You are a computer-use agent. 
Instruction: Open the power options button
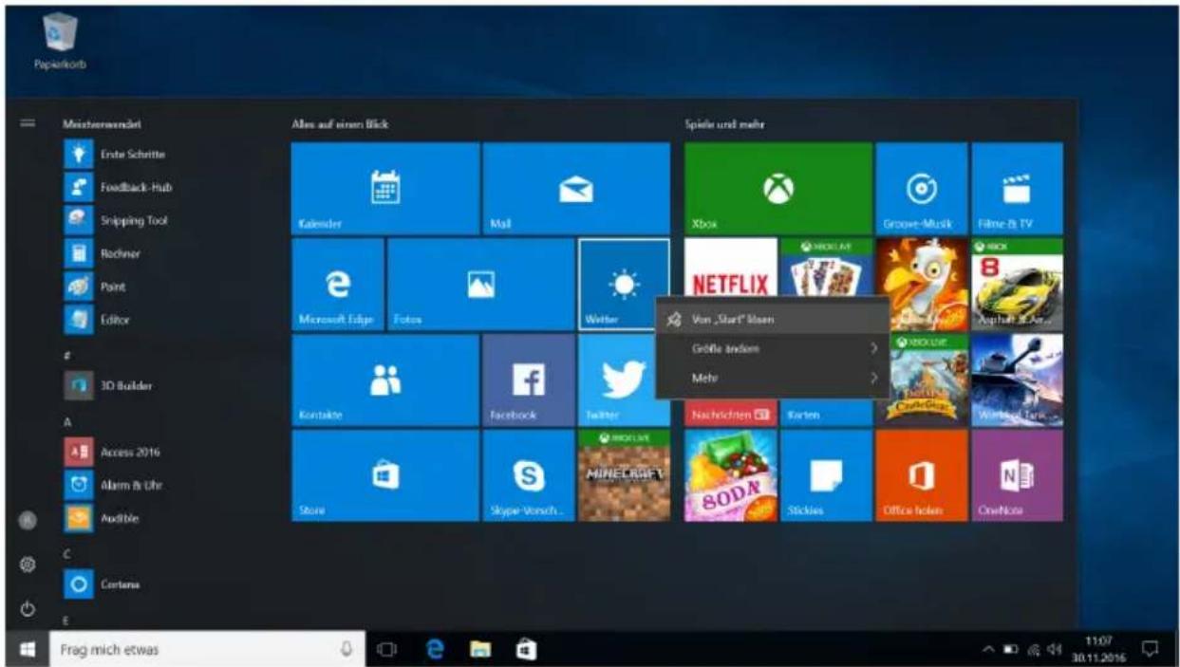28,609
